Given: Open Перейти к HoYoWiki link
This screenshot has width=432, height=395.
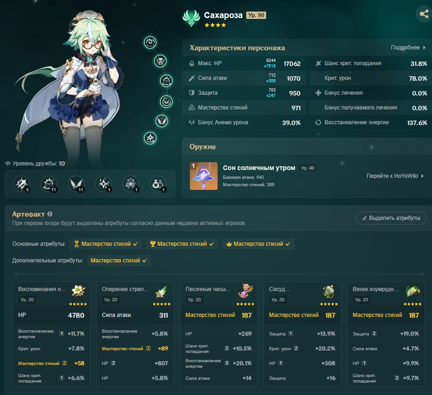Looking at the screenshot, I should [x=395, y=176].
